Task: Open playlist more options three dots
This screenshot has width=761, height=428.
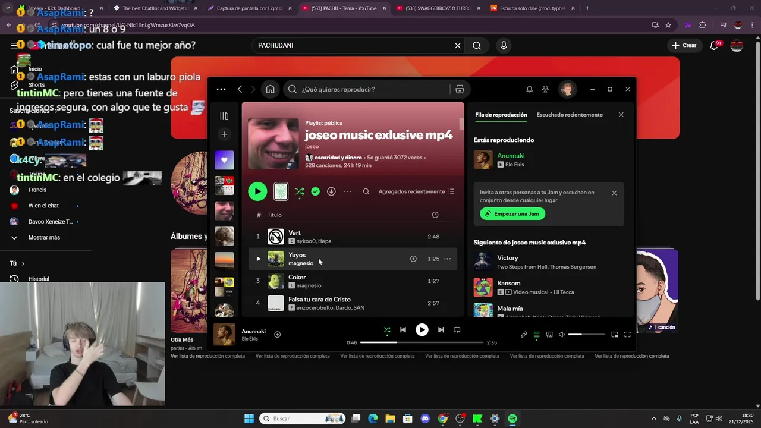Action: click(347, 191)
